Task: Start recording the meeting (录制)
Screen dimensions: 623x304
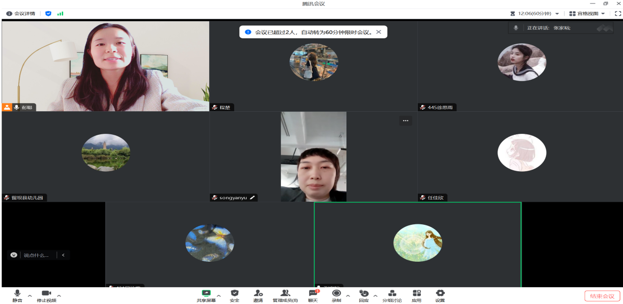Action: tap(337, 295)
